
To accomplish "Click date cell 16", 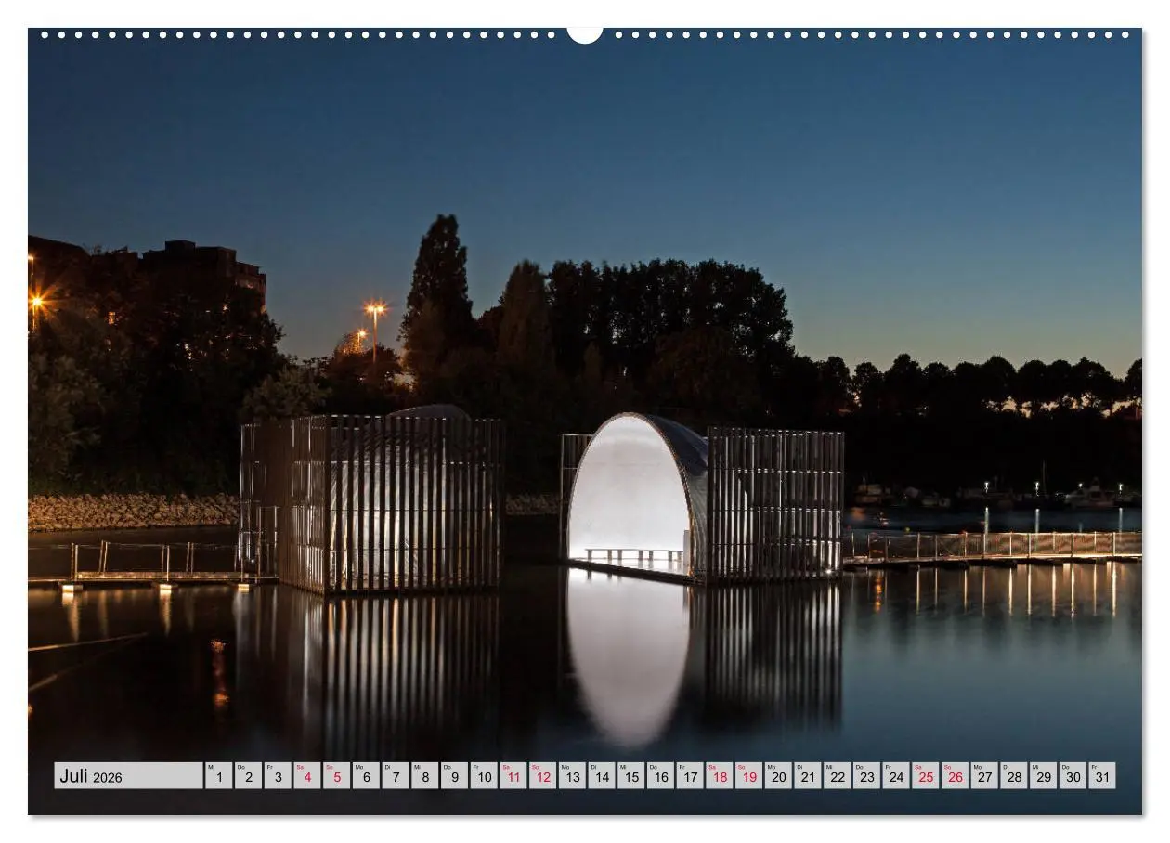I will tap(660, 776).
